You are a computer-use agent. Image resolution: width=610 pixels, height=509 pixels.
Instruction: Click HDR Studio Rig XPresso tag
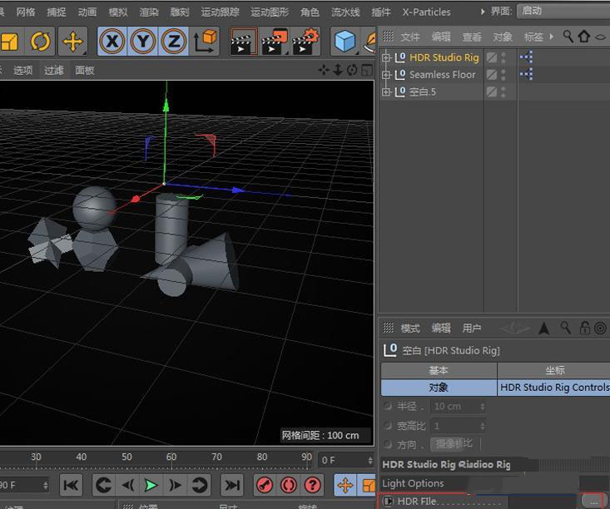[x=526, y=57]
